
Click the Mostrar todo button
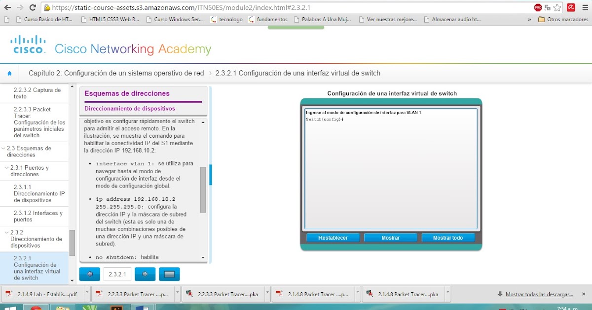[448, 238]
